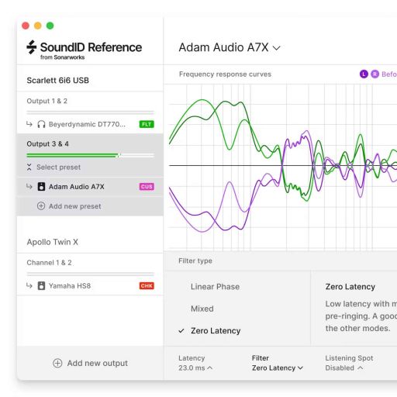Adjust the Output 3 & 4 green volume slider
The width and height of the screenshot is (397, 397).
(x=90, y=155)
